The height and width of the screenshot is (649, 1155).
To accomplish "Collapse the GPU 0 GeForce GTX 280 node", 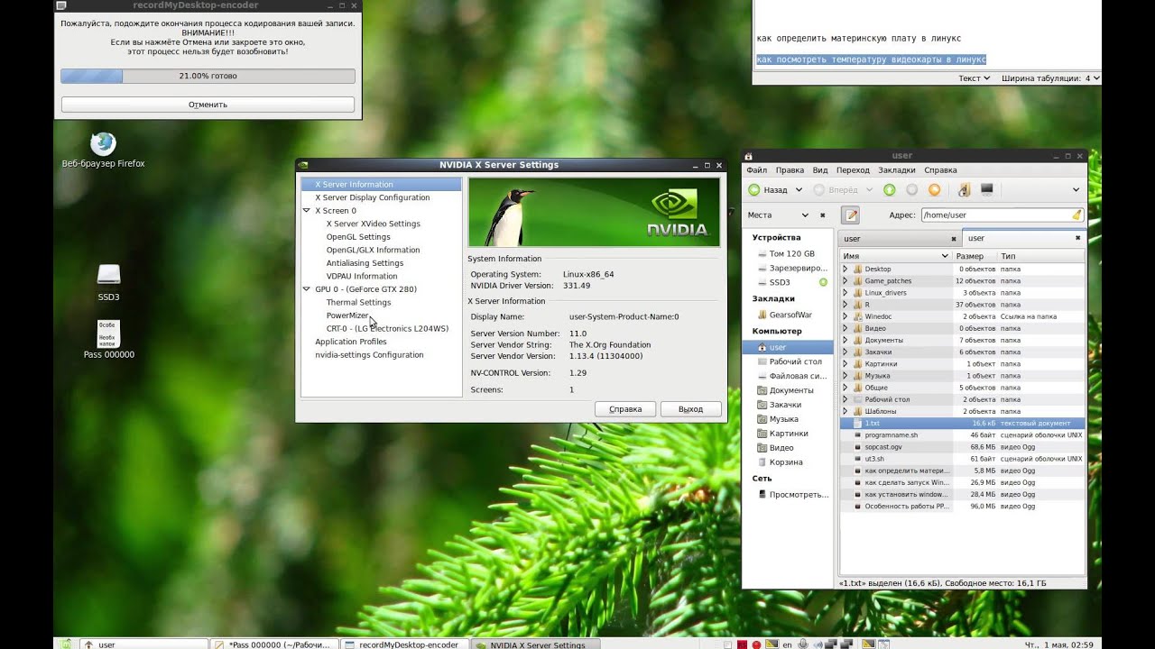I will (306, 289).
